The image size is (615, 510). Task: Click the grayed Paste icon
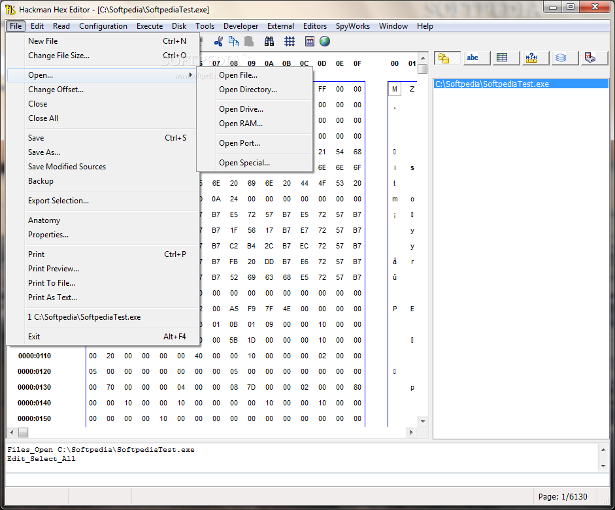coord(249,41)
